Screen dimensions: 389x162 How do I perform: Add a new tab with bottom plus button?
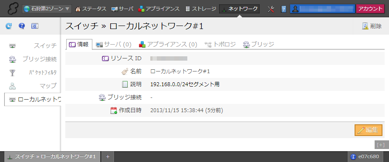click(x=108, y=156)
